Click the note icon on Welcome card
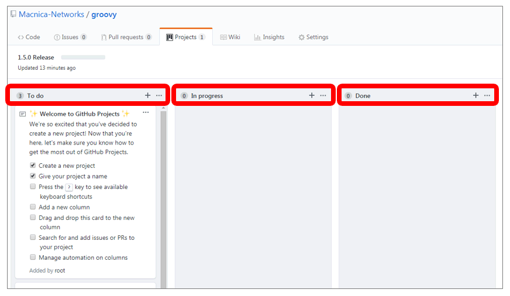 [22, 114]
